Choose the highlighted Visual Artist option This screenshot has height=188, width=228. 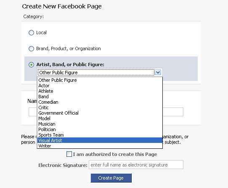pos(100,140)
